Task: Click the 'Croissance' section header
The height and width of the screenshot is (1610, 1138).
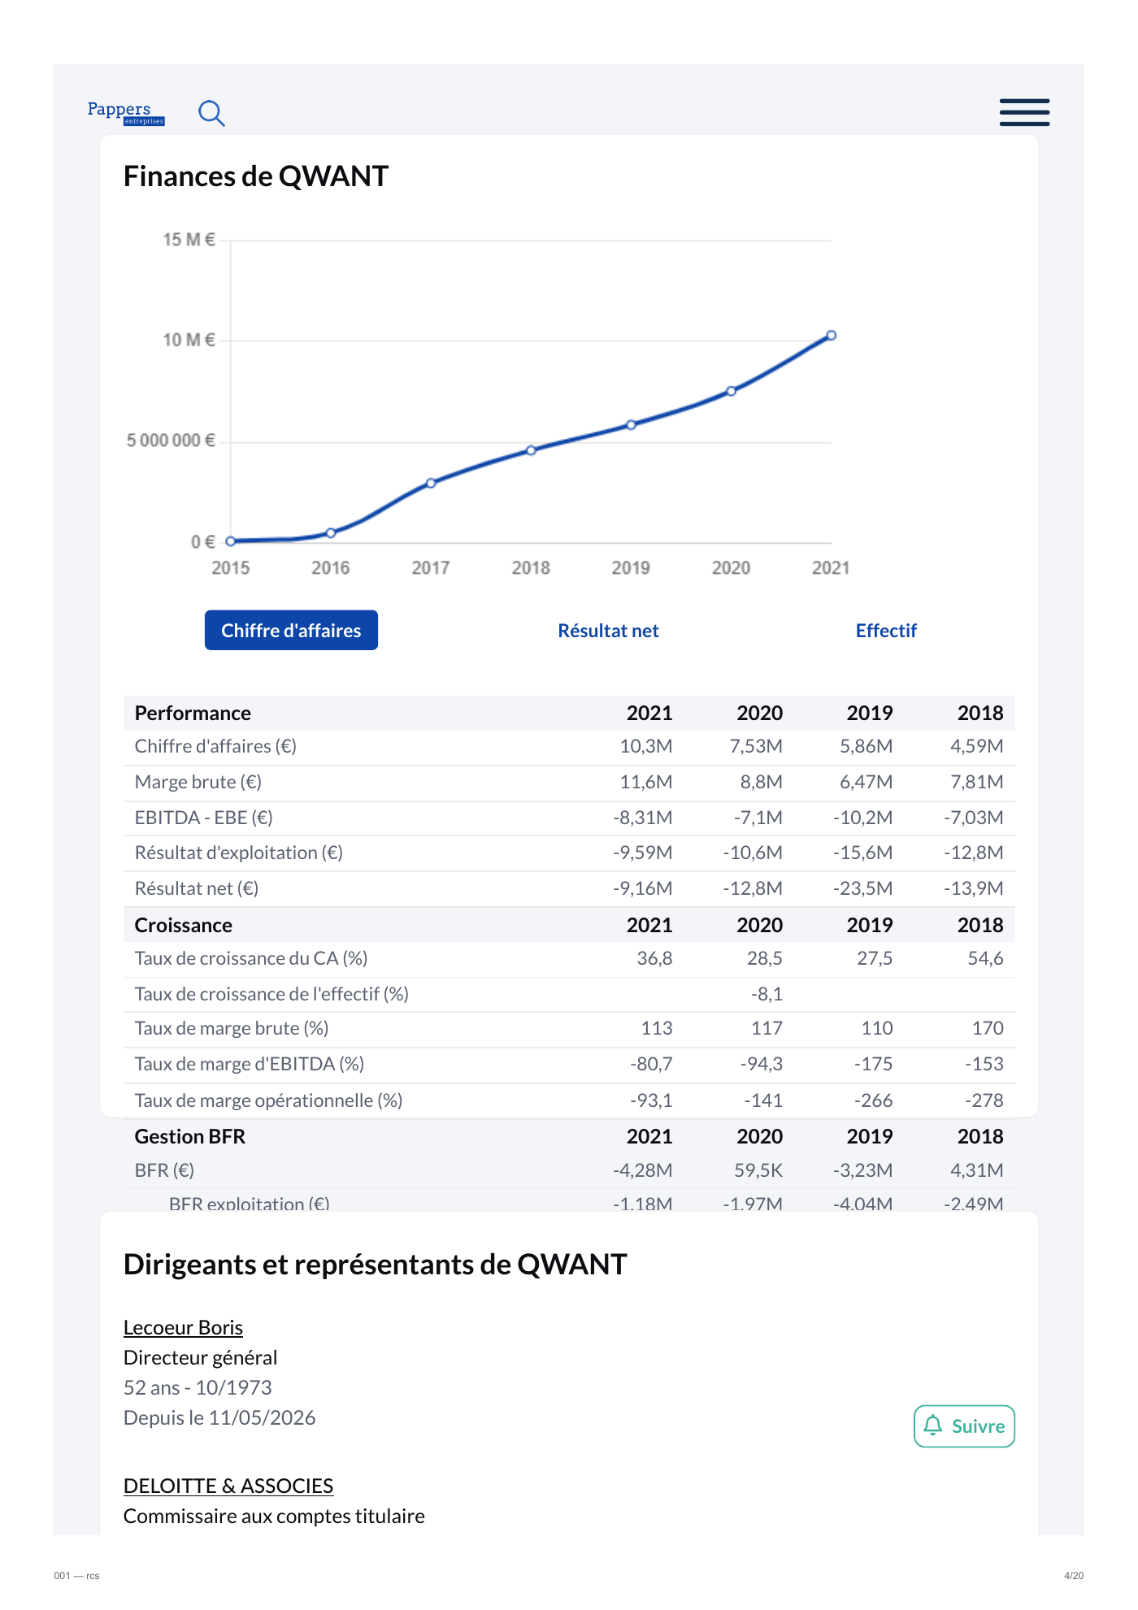Action: coord(184,926)
